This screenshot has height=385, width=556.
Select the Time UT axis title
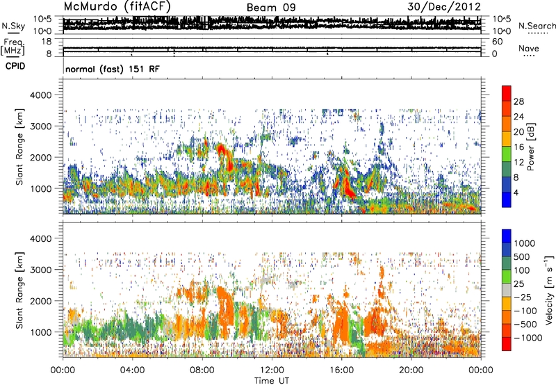[272, 381]
